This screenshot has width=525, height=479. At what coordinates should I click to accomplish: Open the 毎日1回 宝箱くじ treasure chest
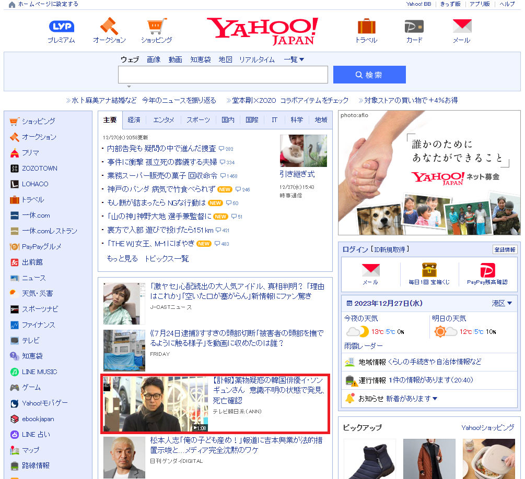[429, 270]
